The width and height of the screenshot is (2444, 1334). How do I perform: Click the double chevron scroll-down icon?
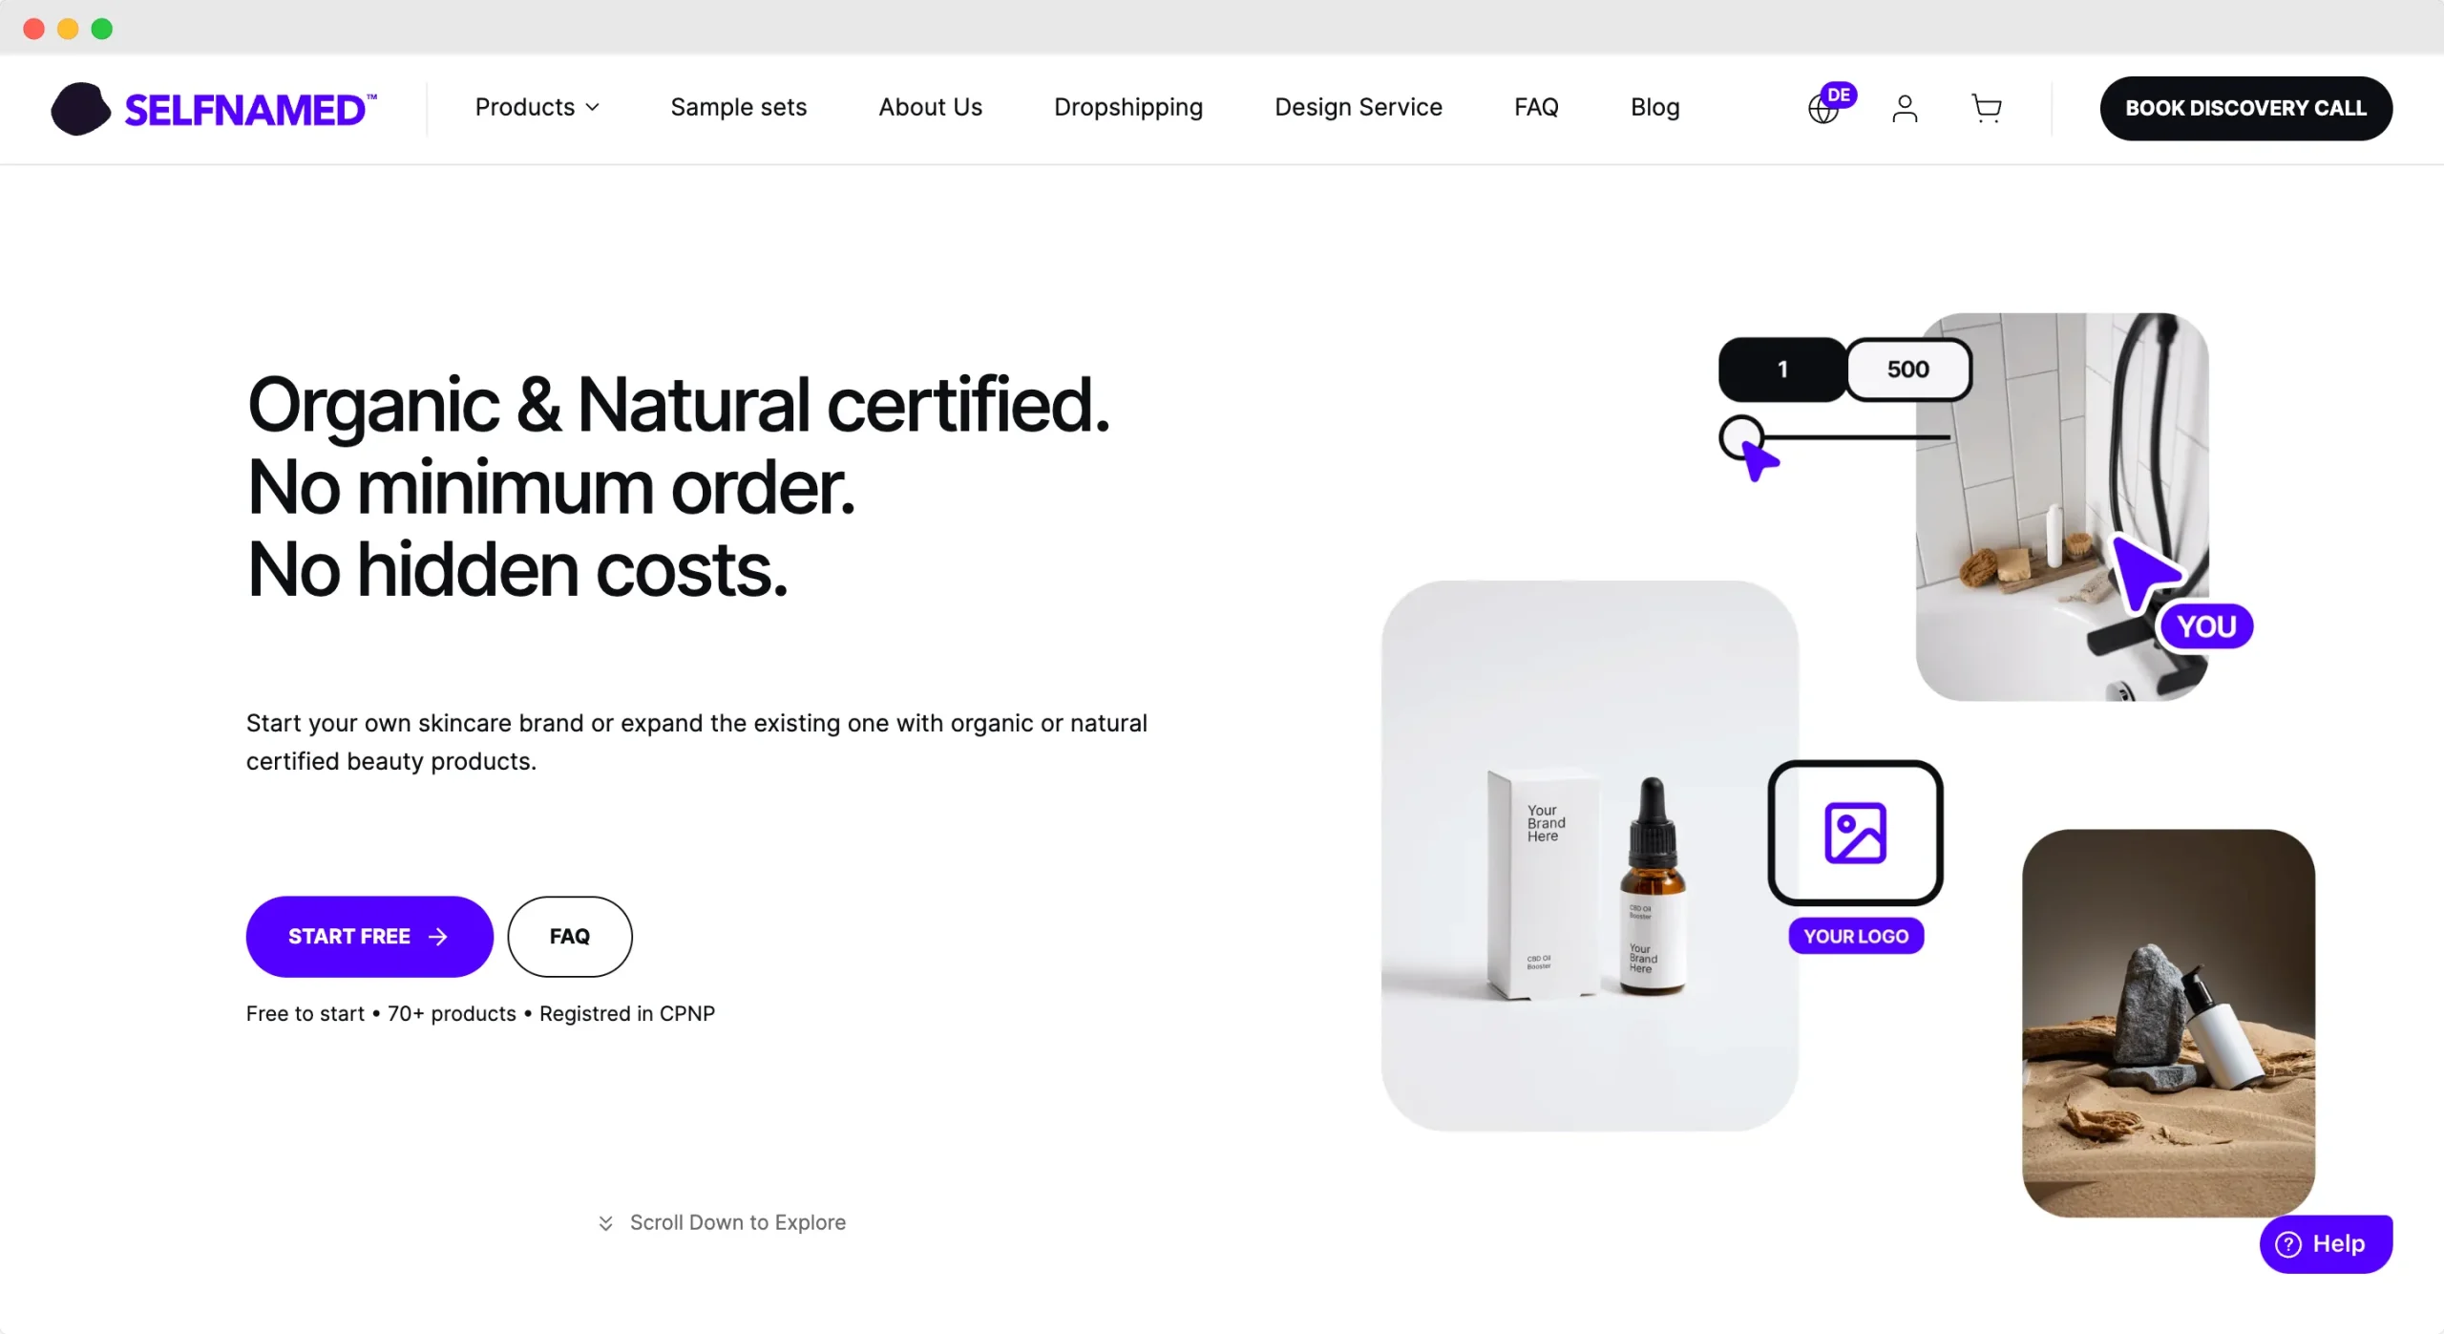click(x=605, y=1223)
